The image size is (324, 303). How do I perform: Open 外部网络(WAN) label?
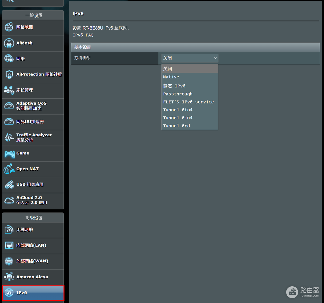[32, 261]
